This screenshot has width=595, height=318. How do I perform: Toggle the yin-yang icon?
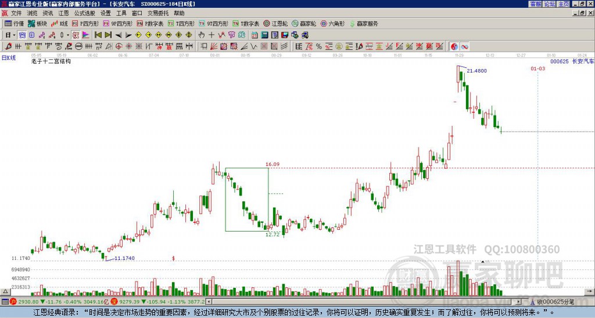tap(454, 46)
